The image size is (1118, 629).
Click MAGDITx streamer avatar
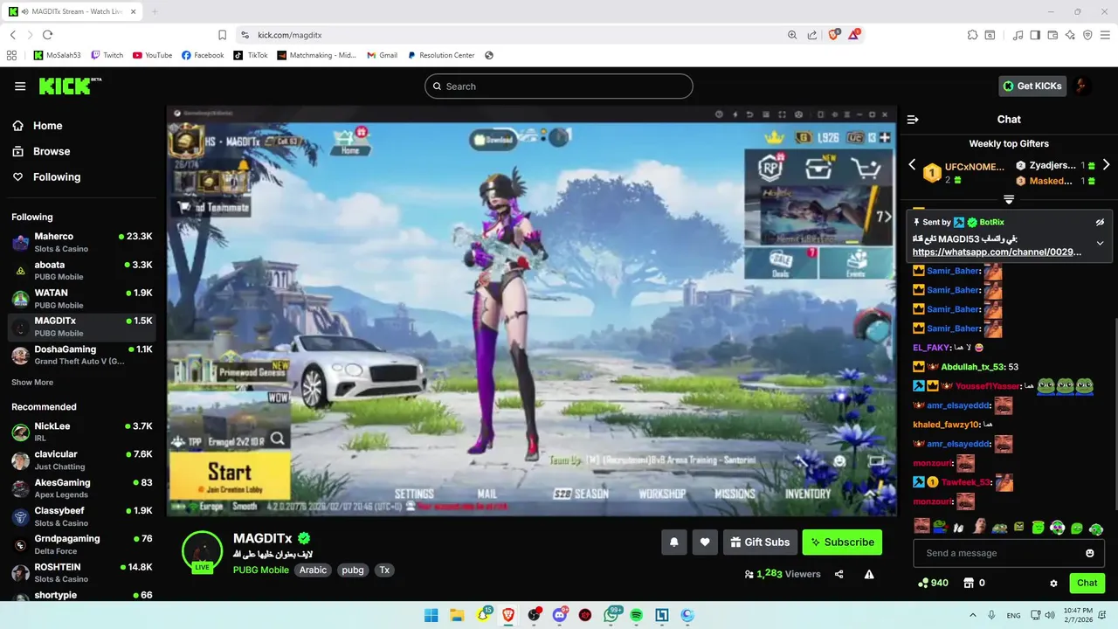tap(202, 551)
